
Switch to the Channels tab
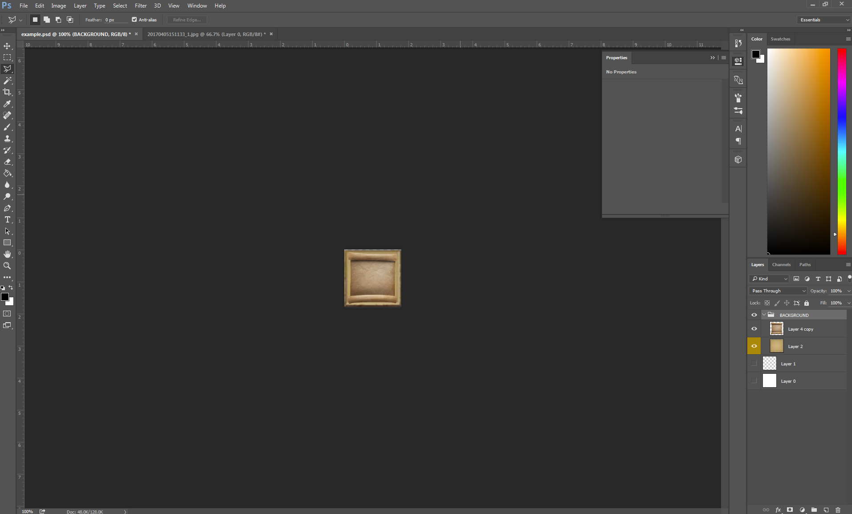pyautogui.click(x=781, y=265)
